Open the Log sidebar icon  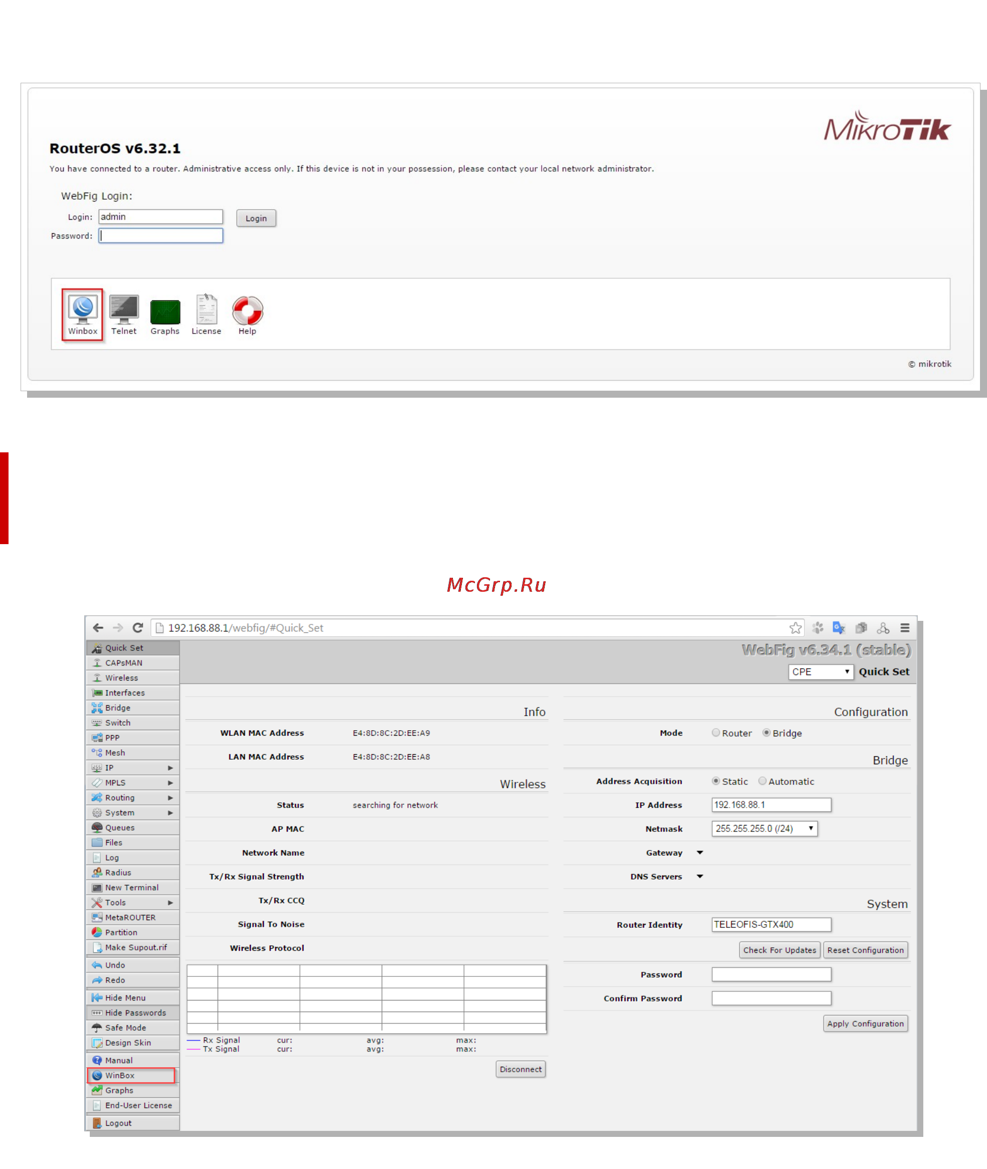coord(97,857)
